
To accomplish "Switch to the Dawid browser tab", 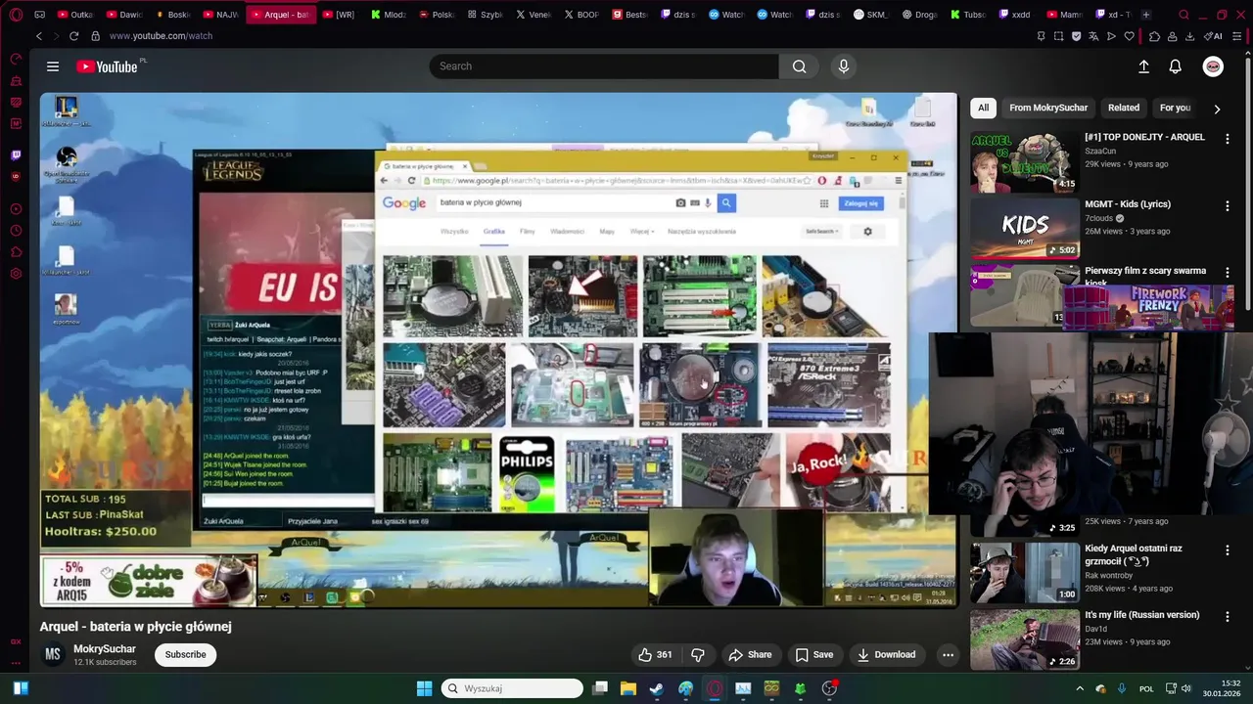I will click(123, 15).
